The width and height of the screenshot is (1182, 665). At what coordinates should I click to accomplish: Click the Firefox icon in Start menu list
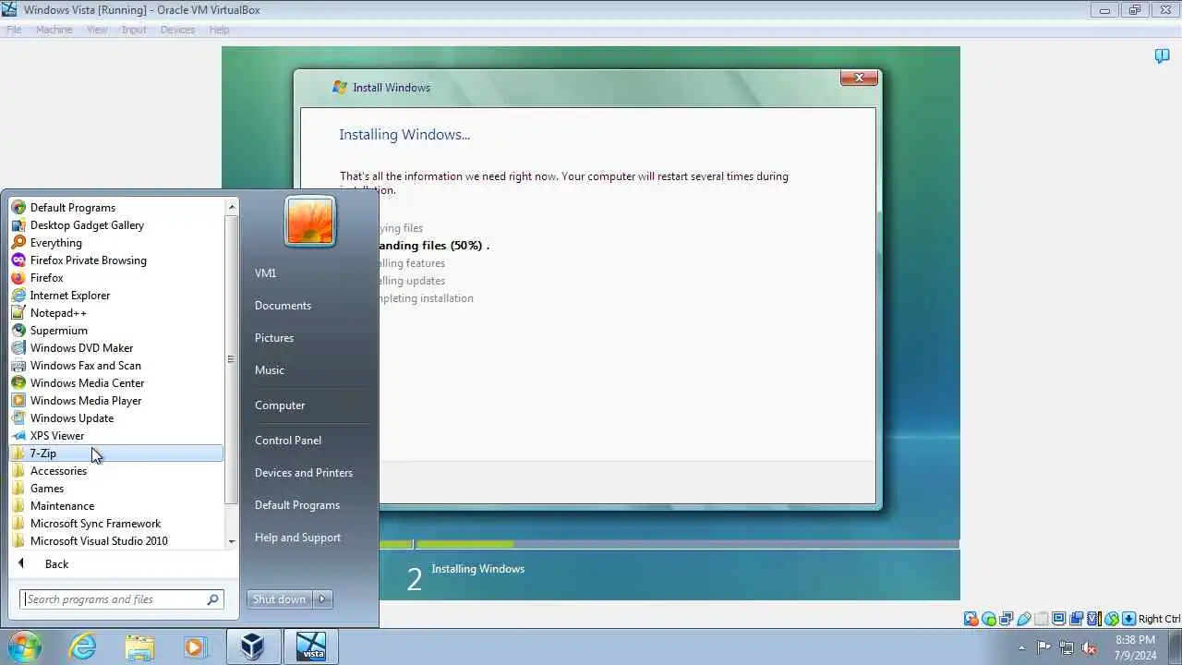18,277
